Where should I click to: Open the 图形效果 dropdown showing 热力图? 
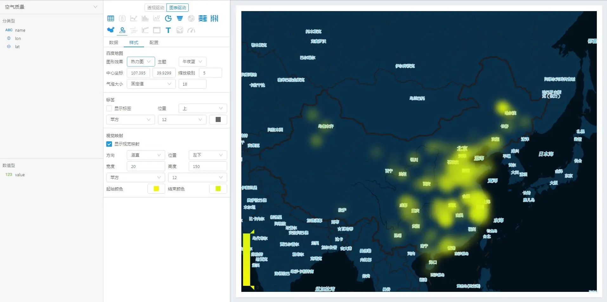[141, 61]
